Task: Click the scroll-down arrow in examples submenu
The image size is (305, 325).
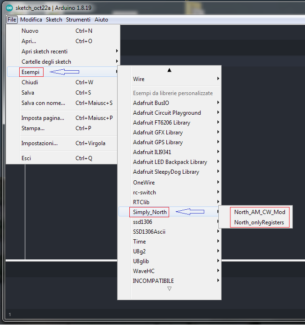Action: pos(170,288)
